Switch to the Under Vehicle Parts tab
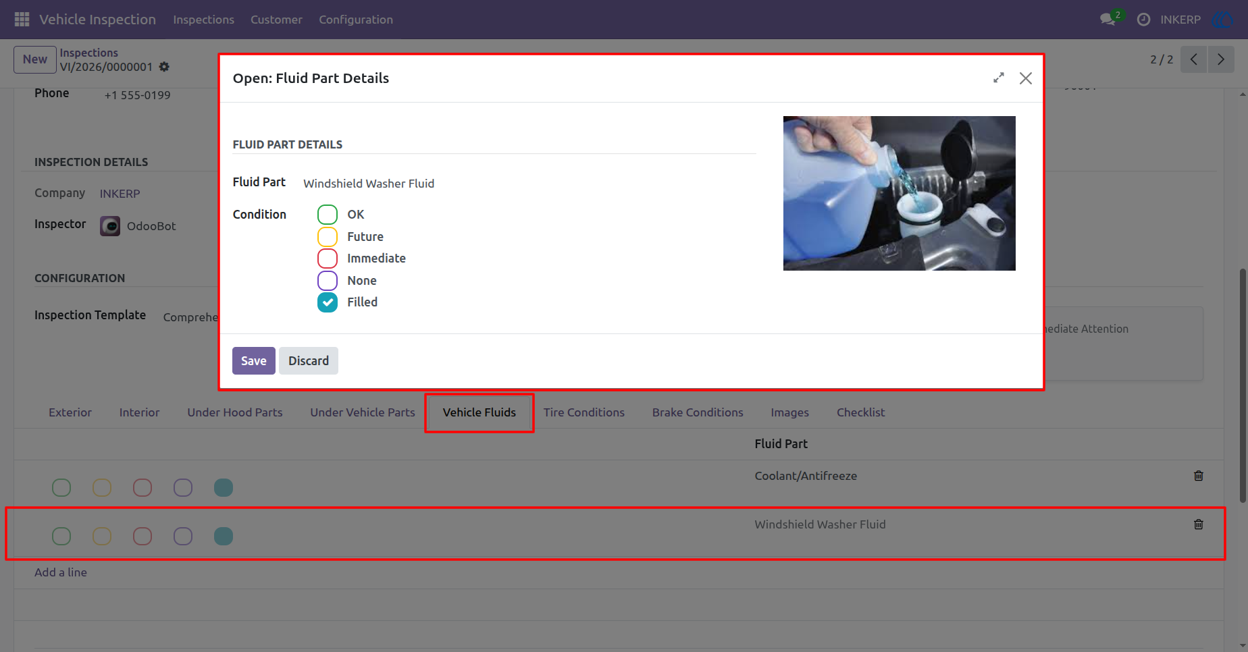This screenshot has height=652, width=1248. tap(363, 412)
